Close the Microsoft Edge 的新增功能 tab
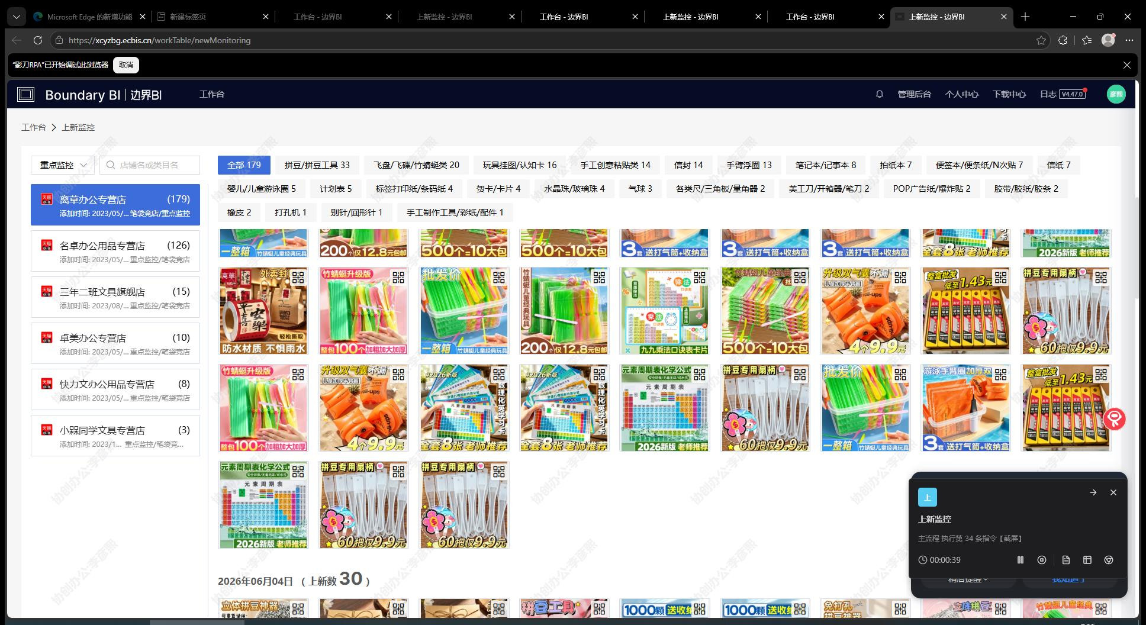This screenshot has height=625, width=1146. coord(142,17)
